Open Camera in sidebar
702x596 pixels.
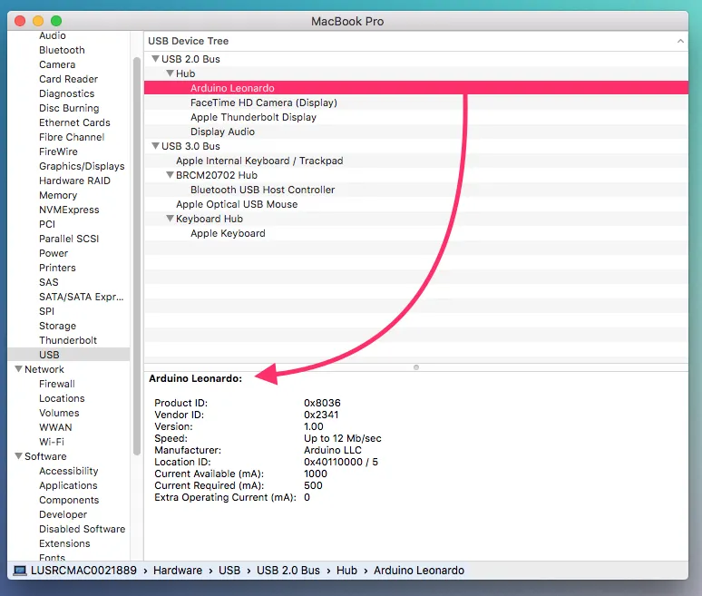tap(57, 64)
